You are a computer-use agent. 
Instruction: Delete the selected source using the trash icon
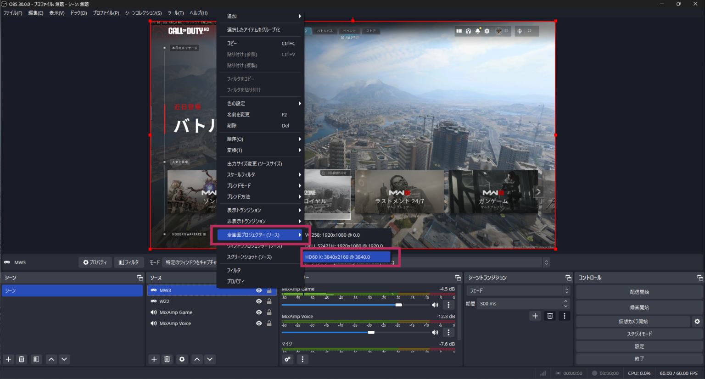click(x=167, y=359)
